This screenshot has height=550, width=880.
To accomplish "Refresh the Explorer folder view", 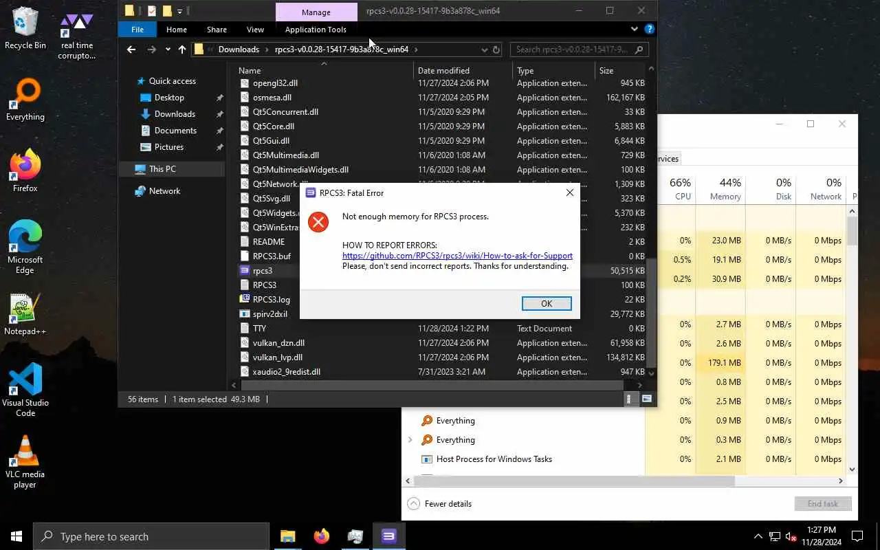I will pos(496,49).
